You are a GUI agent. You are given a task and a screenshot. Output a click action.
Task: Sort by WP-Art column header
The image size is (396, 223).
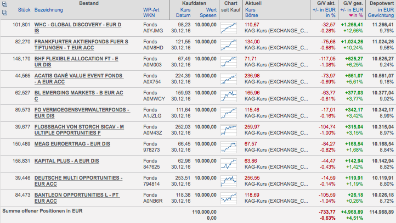[x=151, y=10]
